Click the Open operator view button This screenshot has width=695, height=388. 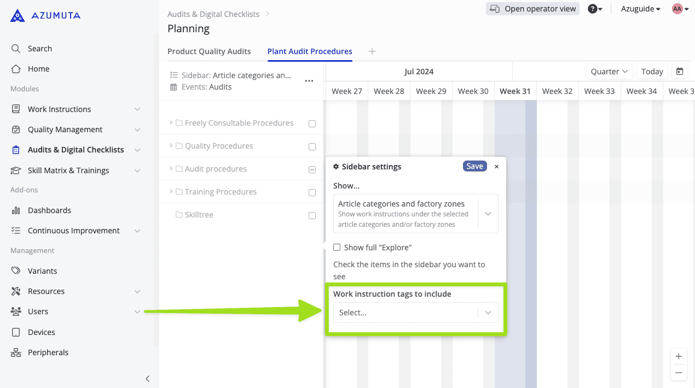pos(532,9)
